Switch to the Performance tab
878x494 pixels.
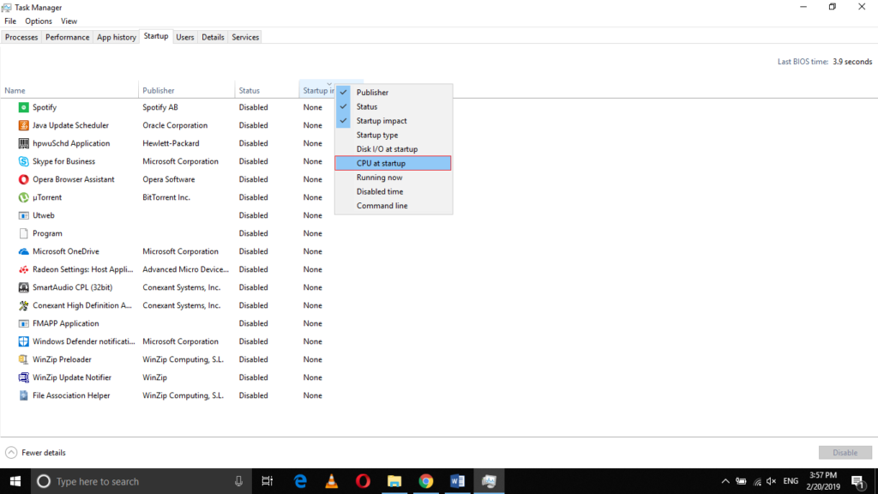point(67,37)
